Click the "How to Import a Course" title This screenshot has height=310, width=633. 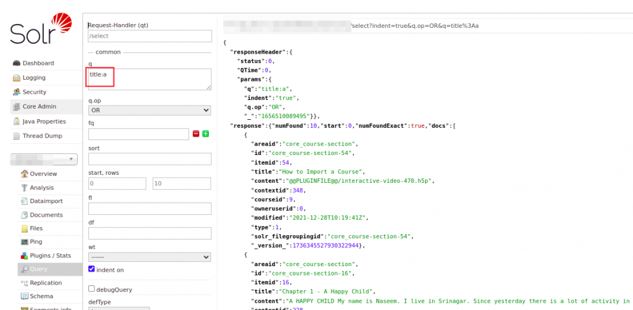click(320, 172)
